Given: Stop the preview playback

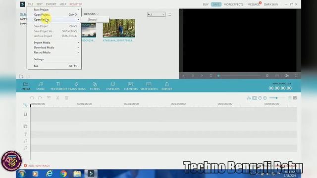Looking at the screenshot, I should point(211,76).
